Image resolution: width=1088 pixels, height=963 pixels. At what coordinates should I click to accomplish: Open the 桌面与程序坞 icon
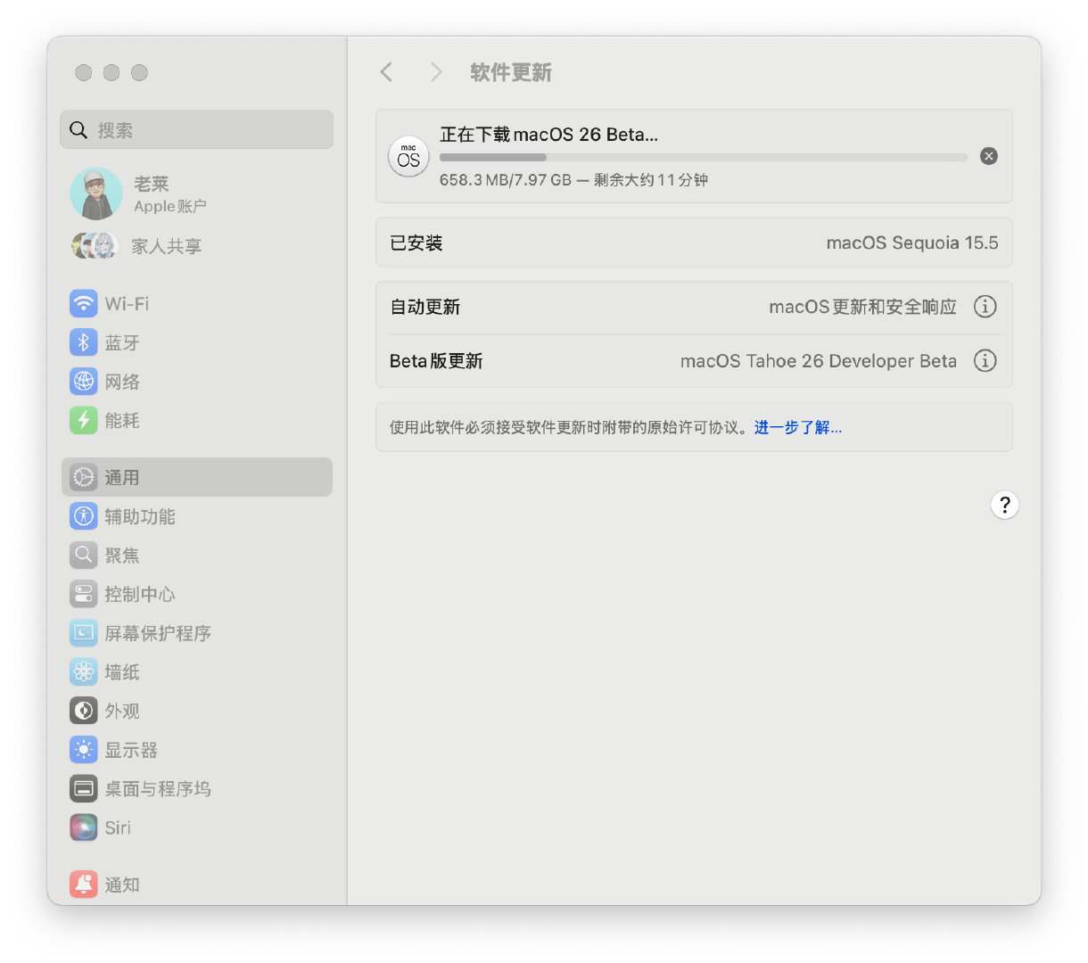pos(84,788)
